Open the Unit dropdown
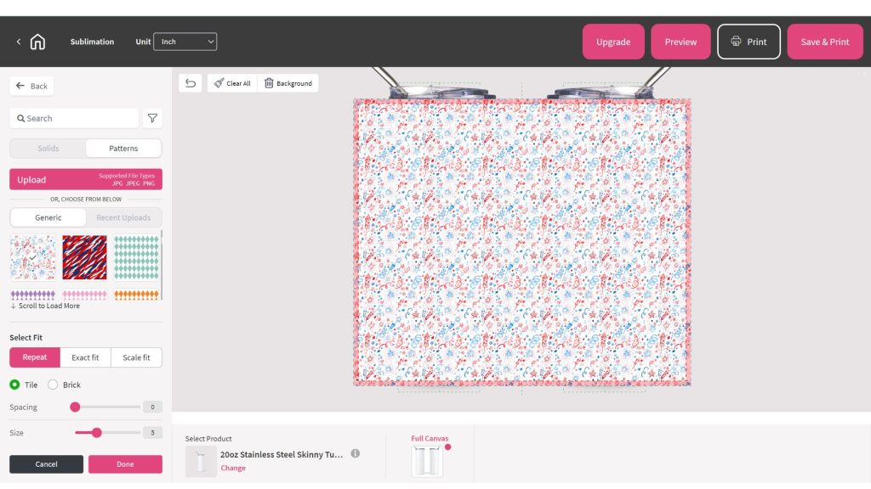871x489 pixels. [x=185, y=41]
